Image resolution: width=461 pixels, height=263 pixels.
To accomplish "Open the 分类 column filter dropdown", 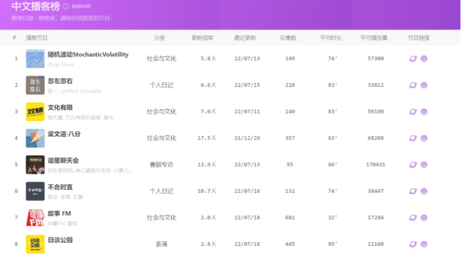I will 179,38.
